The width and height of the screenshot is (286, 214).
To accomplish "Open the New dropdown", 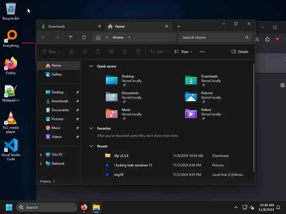I will (x=51, y=52).
